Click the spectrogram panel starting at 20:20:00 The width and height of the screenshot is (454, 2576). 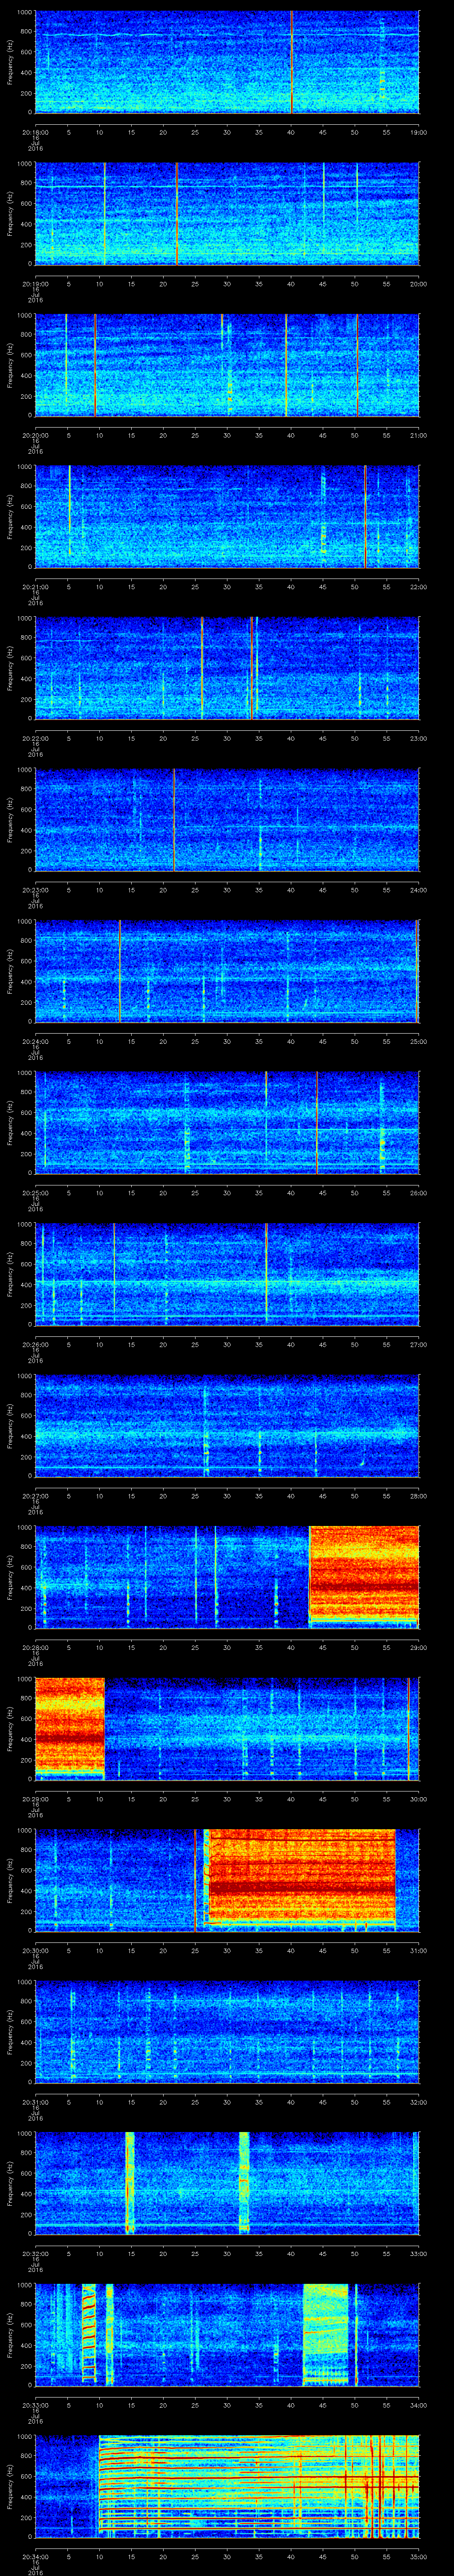[x=227, y=365]
